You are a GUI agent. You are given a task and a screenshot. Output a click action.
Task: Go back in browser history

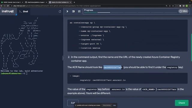[1, 6]
